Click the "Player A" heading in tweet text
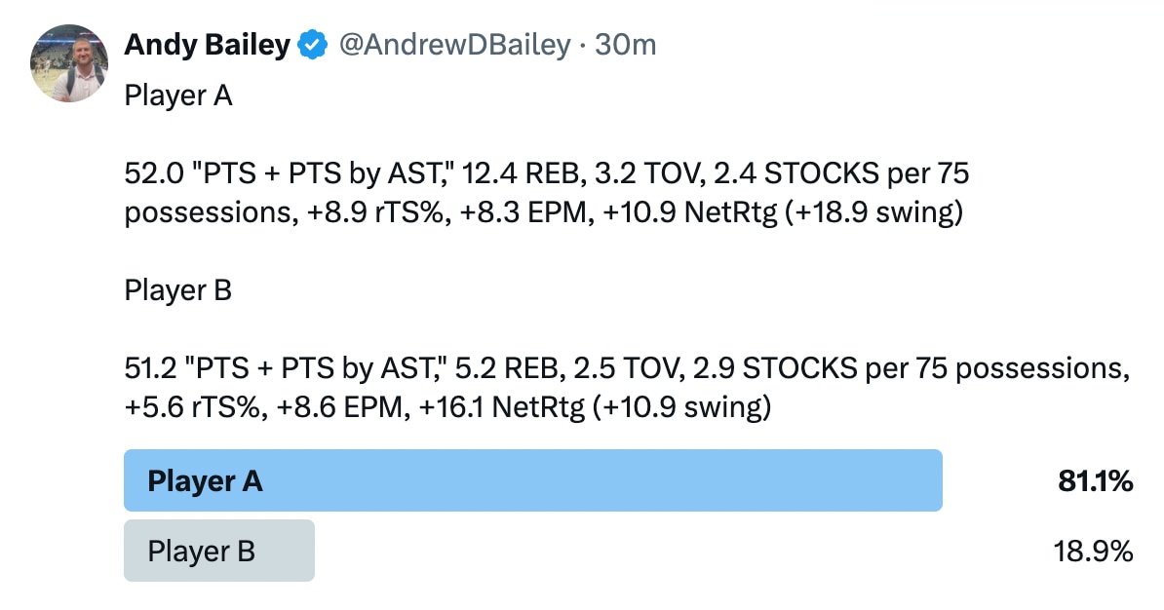Viewport: 1164px width, 610px height. click(x=178, y=96)
